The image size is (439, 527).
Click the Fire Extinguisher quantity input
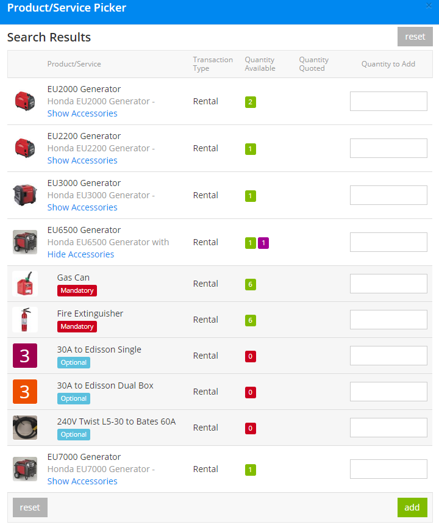tap(388, 320)
